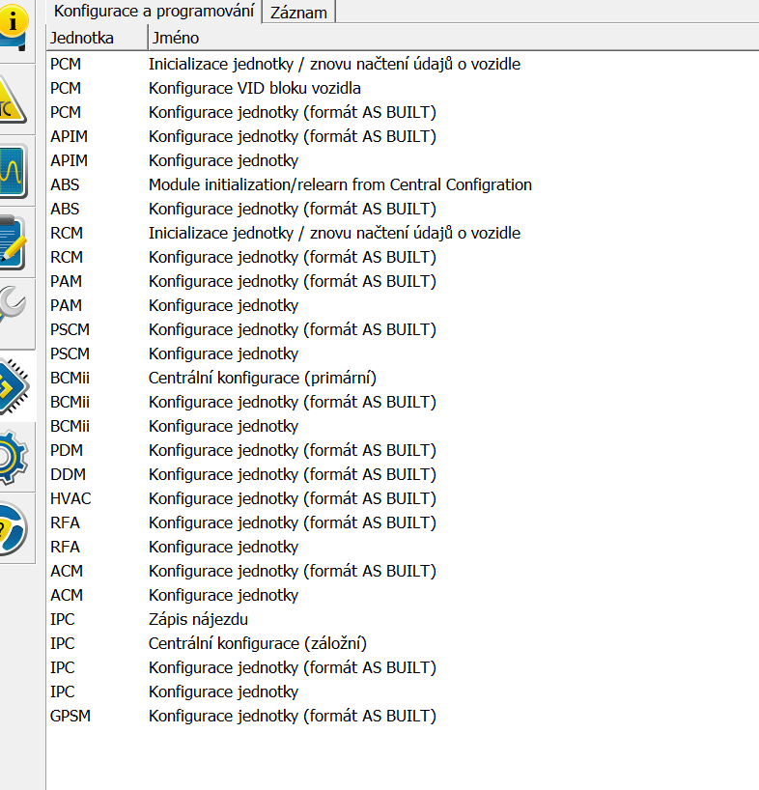This screenshot has width=759, height=790.
Task: Select IPC Centrální konfigurace (záložní) row
Action: 257,643
